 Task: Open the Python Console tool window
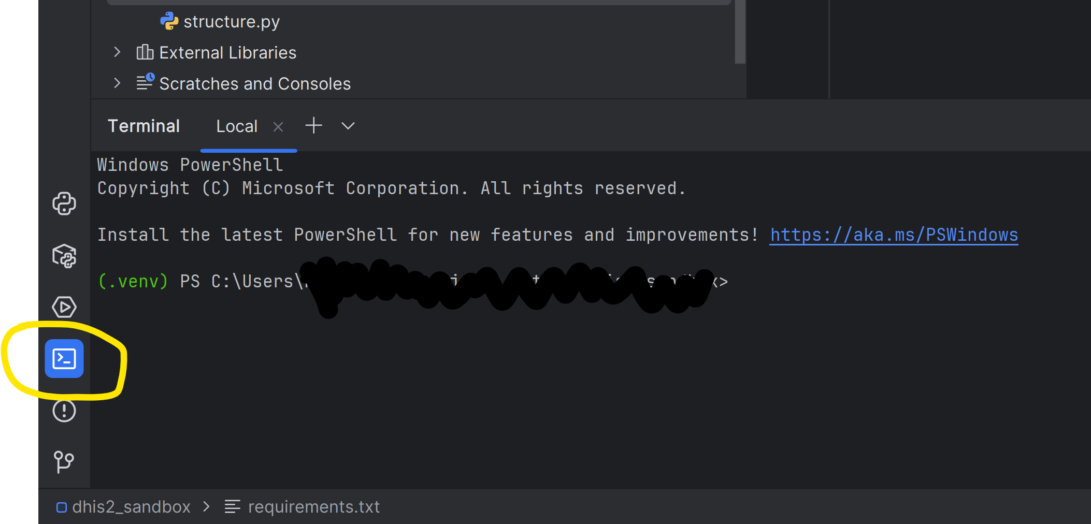(x=64, y=203)
